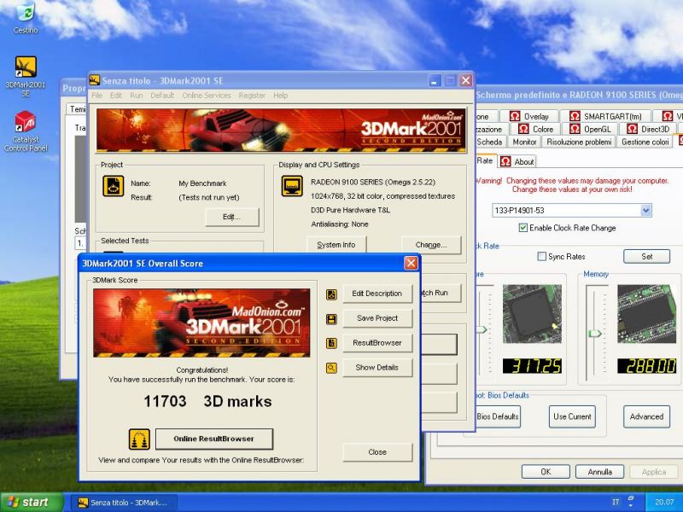The width and height of the screenshot is (683, 512).
Task: Click the Edit... button in Project section
Action: click(231, 217)
